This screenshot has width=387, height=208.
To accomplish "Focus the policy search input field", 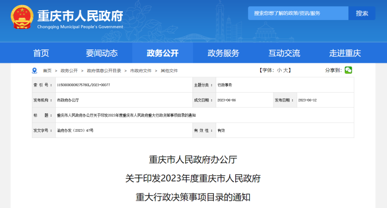I will tap(298, 13).
